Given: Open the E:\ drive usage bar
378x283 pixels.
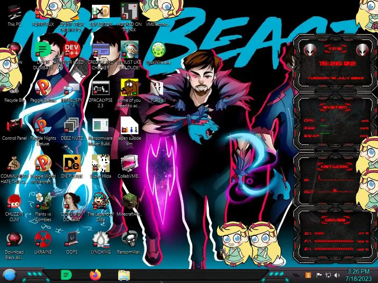Looking at the screenshot, I should pos(337,249).
